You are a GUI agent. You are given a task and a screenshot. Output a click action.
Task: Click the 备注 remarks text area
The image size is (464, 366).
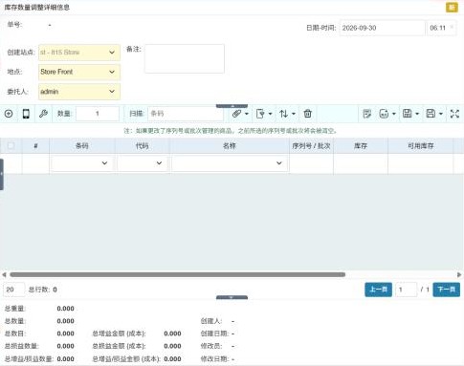(185, 58)
